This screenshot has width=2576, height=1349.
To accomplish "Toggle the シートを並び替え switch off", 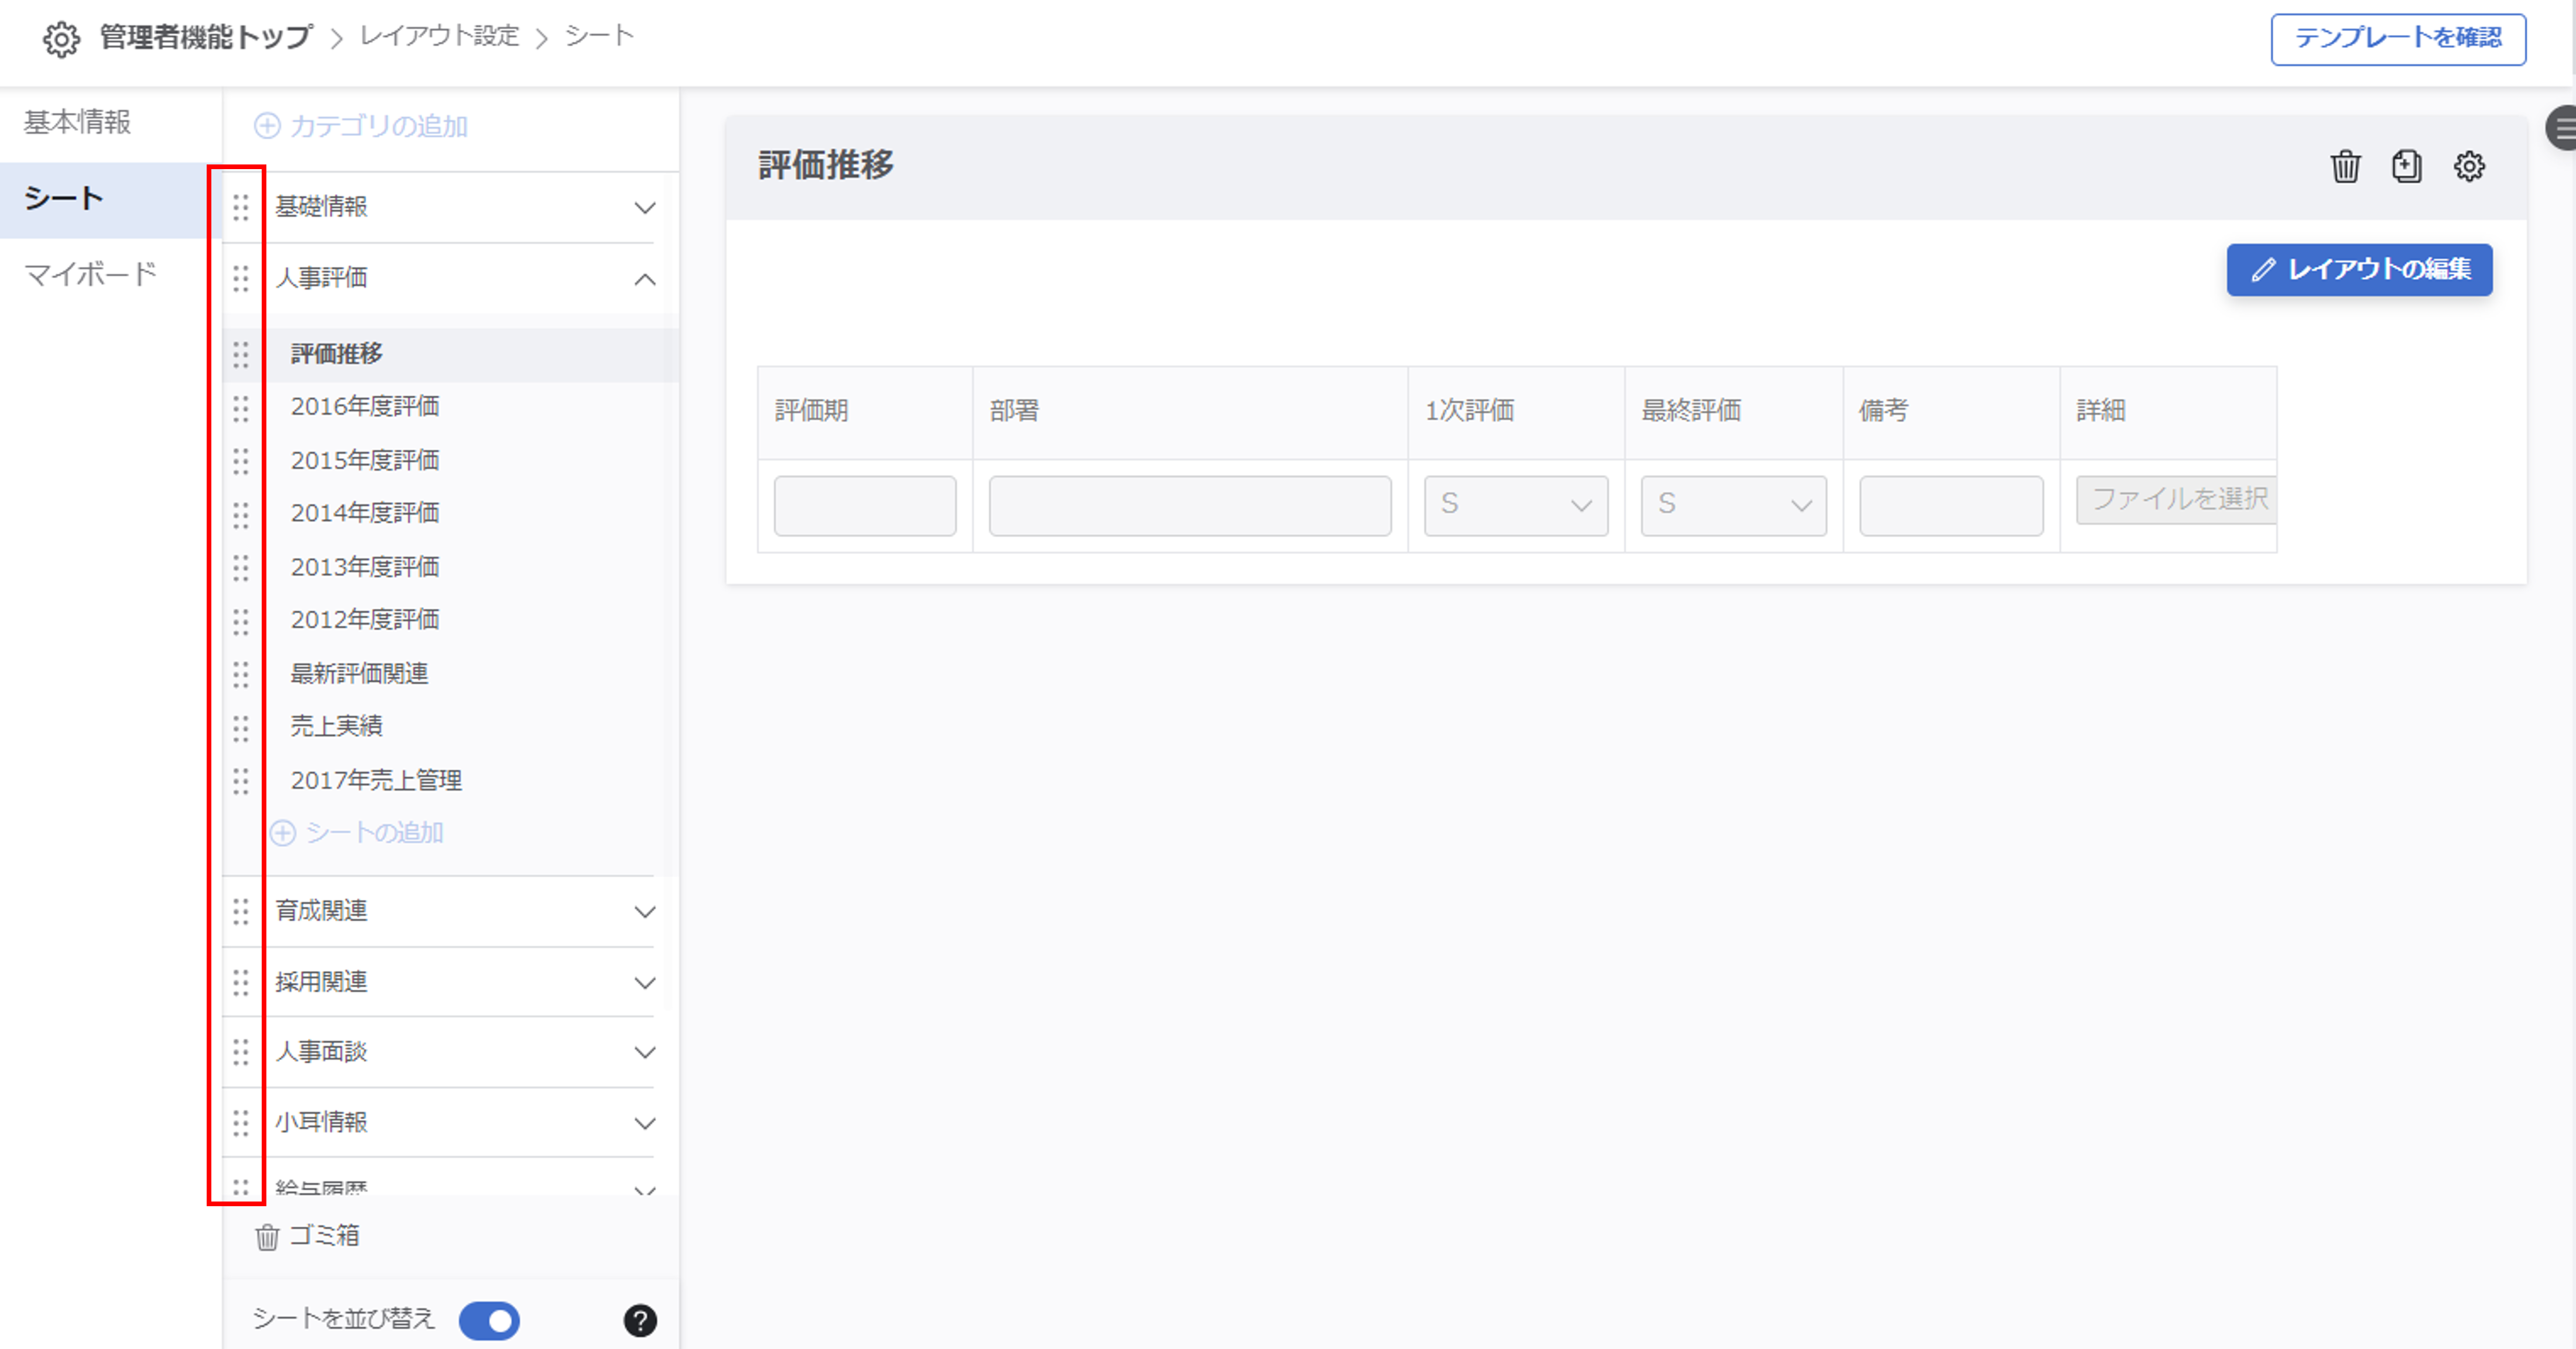I will pyautogui.click(x=489, y=1320).
